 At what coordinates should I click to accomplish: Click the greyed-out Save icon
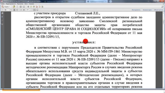click(17, 7)
